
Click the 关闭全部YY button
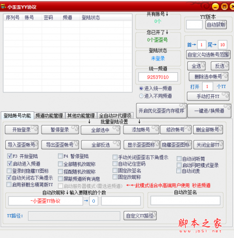[208, 145]
